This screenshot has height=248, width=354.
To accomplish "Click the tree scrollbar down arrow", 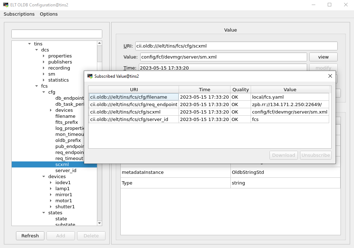I will (99, 223).
